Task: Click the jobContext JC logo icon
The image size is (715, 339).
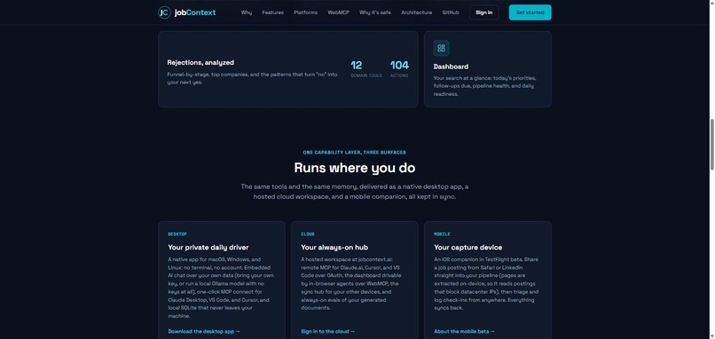Action: [x=164, y=12]
